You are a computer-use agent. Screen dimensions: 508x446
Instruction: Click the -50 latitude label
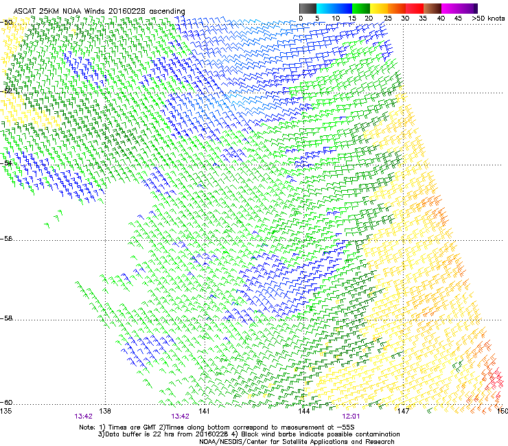pyautogui.click(x=6, y=23)
